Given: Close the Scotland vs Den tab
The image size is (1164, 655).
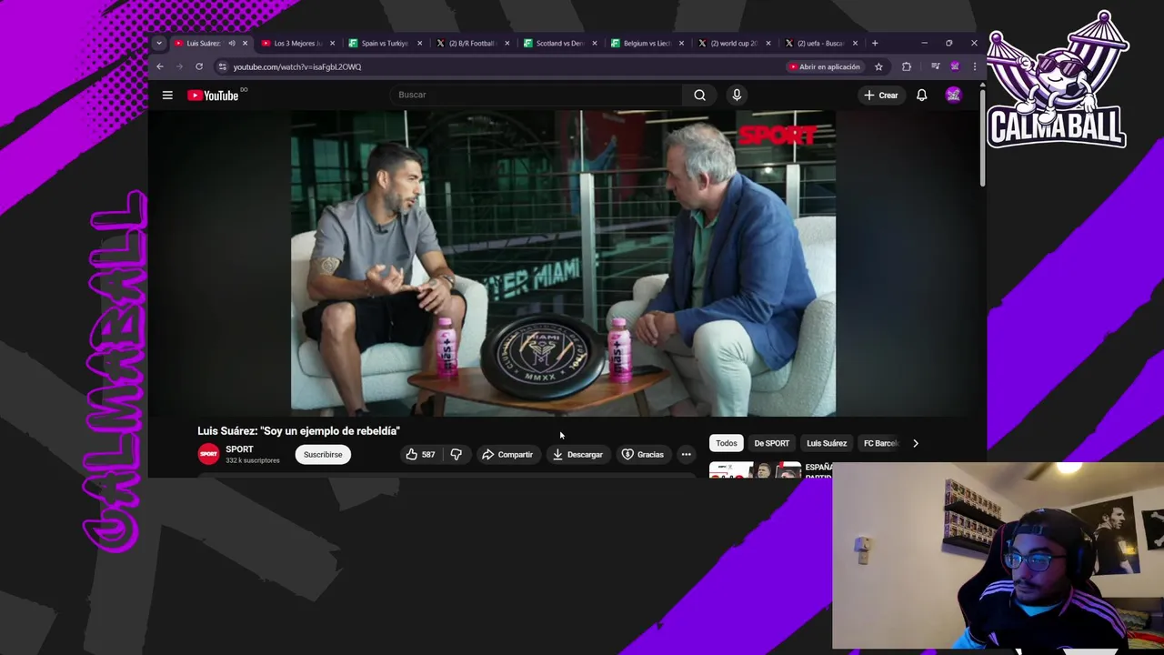Looking at the screenshot, I should click(595, 43).
